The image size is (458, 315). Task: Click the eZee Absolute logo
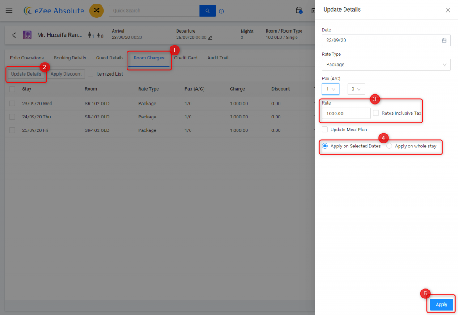(54, 11)
